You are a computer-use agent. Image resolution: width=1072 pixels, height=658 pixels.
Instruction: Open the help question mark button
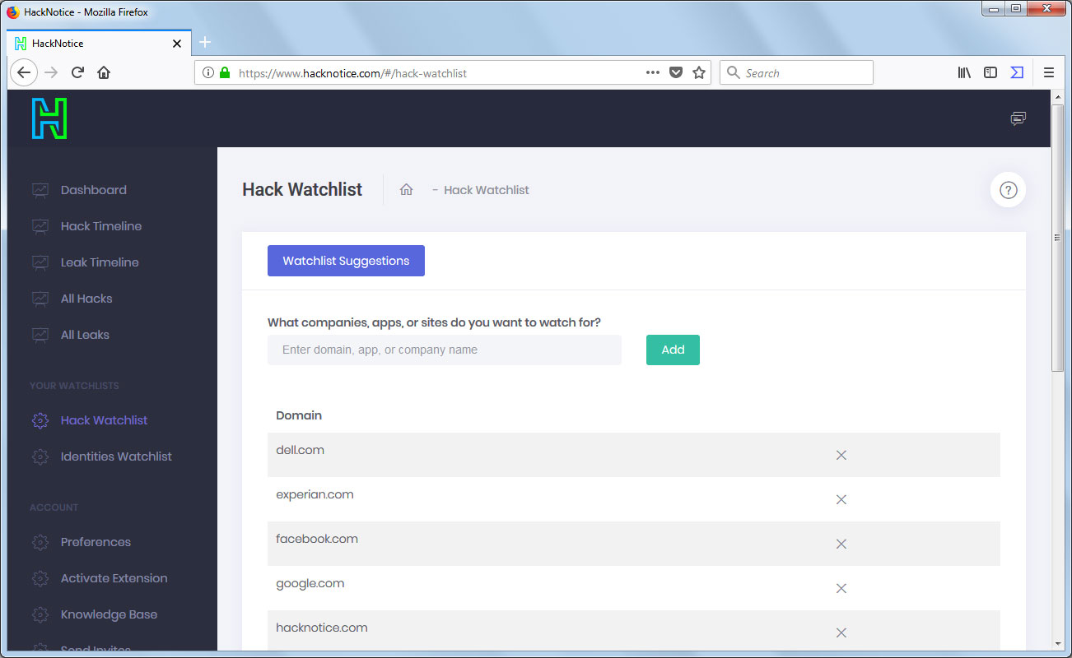click(x=1008, y=190)
